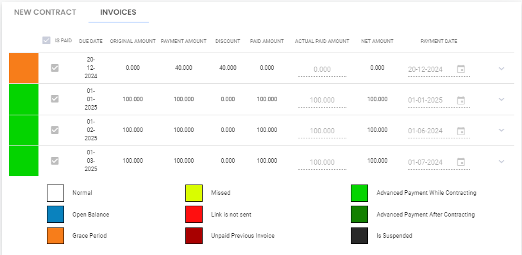
Task: Click the DUE DATE column header
Action: tap(91, 41)
